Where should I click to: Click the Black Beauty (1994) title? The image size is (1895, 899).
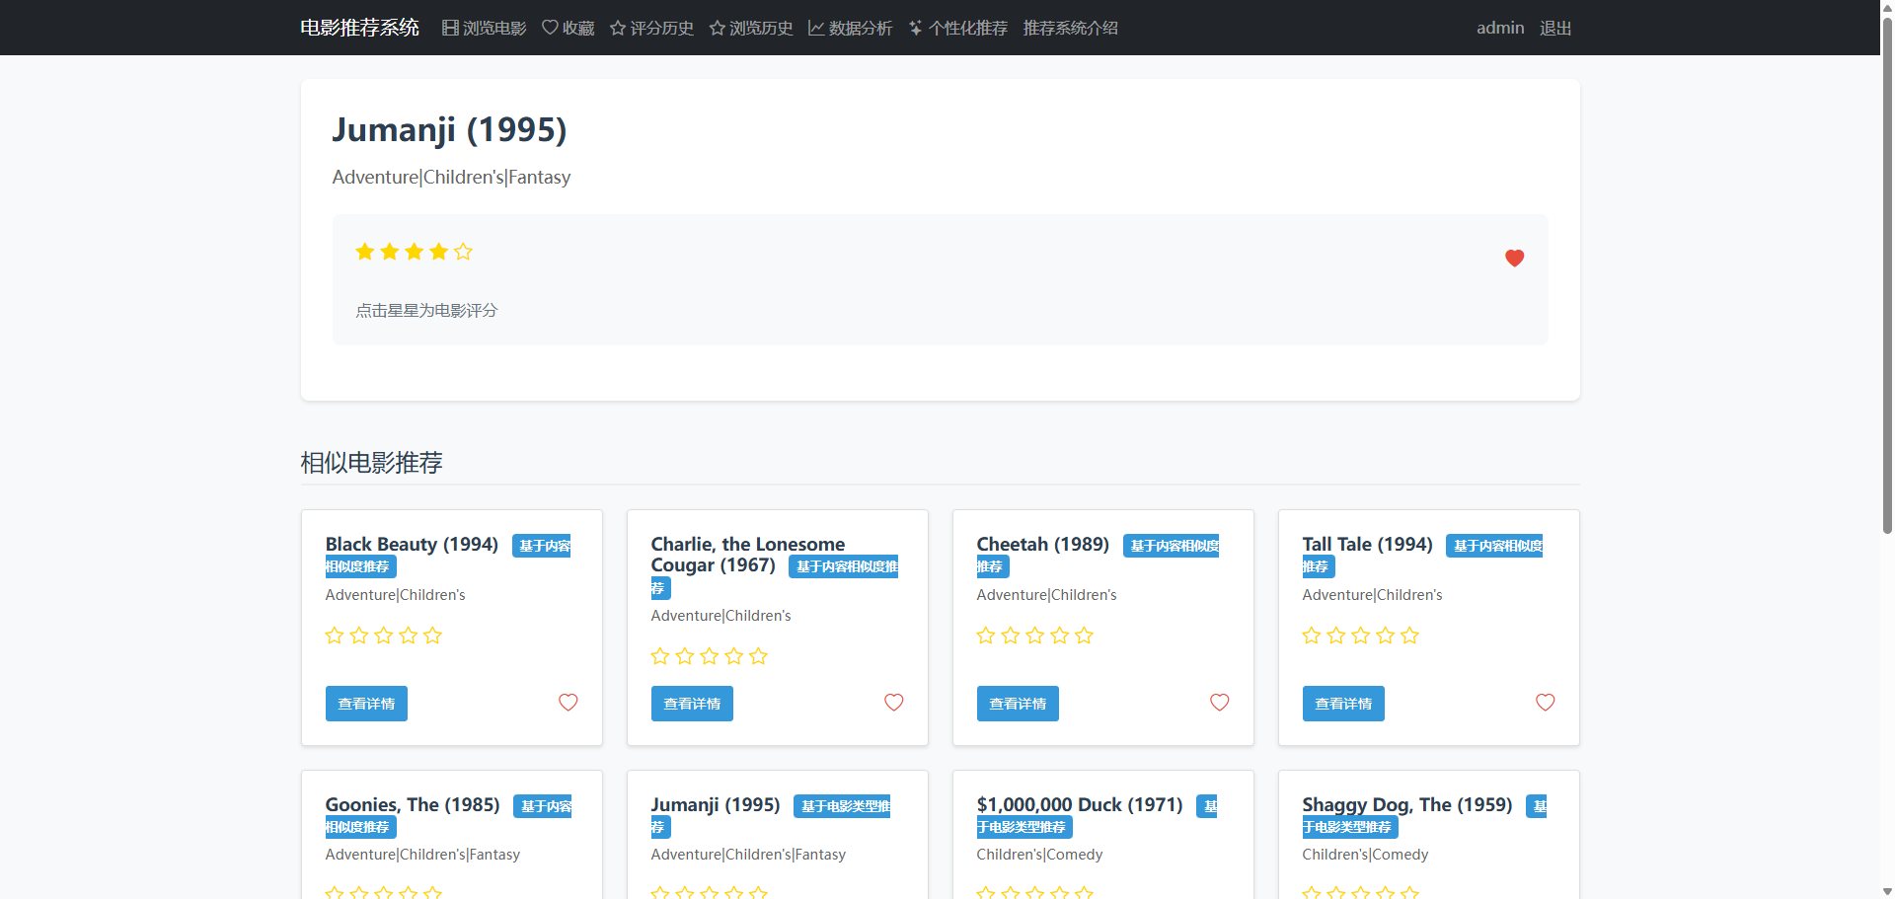pyautogui.click(x=412, y=545)
